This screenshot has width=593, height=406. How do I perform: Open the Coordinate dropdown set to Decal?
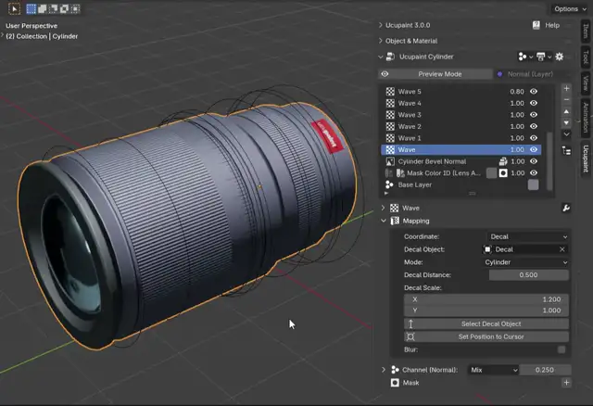(x=527, y=236)
